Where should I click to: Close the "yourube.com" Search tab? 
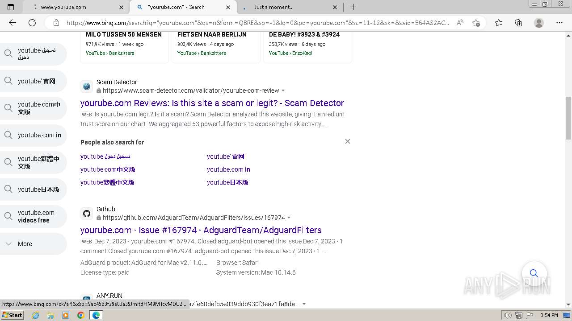tap(228, 7)
